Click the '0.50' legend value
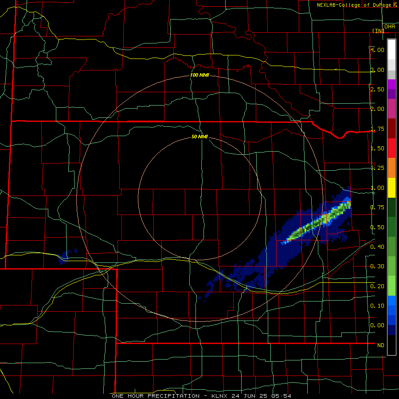 (x=377, y=227)
